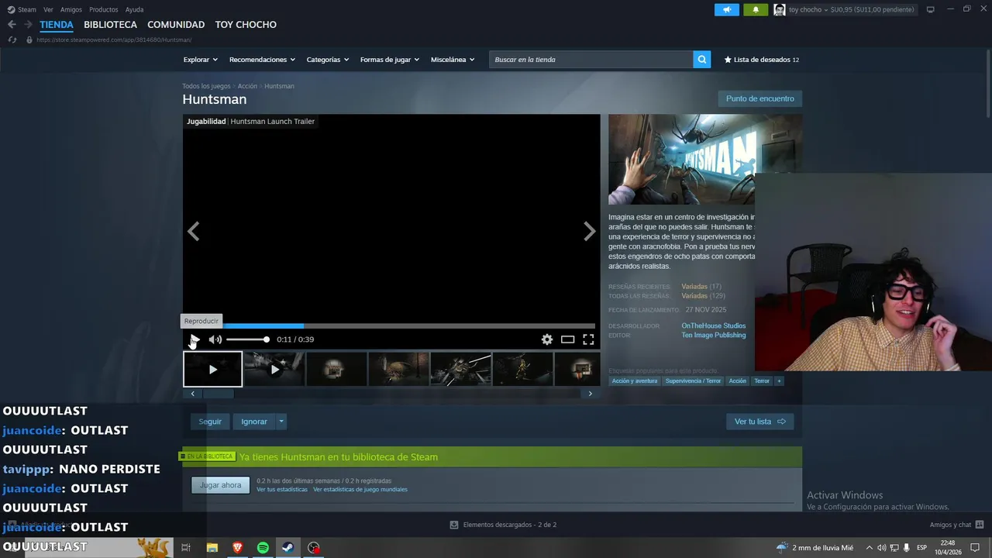Select the first trailer thumbnail
Screen dimensions: 992x558
coord(212,369)
